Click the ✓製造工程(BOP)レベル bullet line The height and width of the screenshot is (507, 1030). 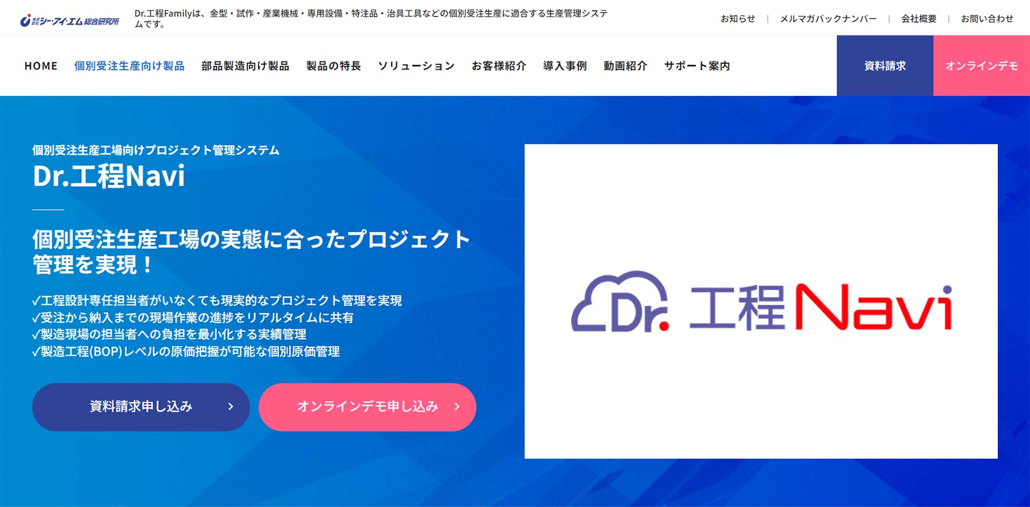(186, 352)
